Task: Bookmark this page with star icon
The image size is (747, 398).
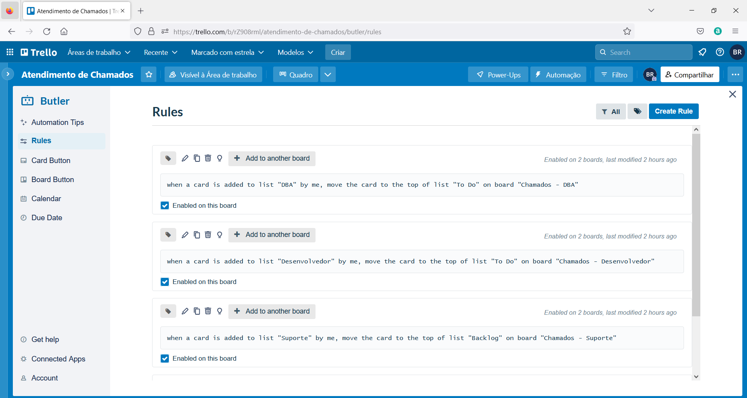Action: 627,32
